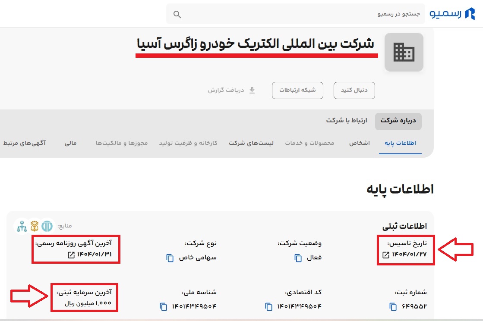Open the محصولات و خدمات sub-tab
This screenshot has height=321, width=483.
tap(309, 143)
